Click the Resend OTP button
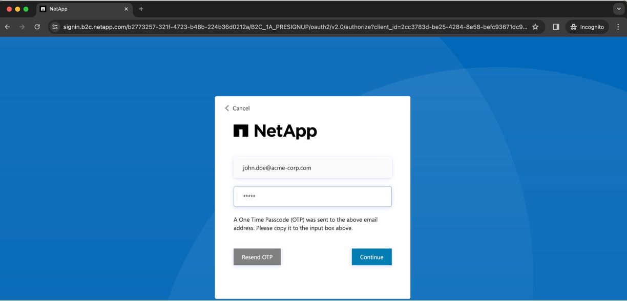The height and width of the screenshot is (301, 627). click(257, 257)
